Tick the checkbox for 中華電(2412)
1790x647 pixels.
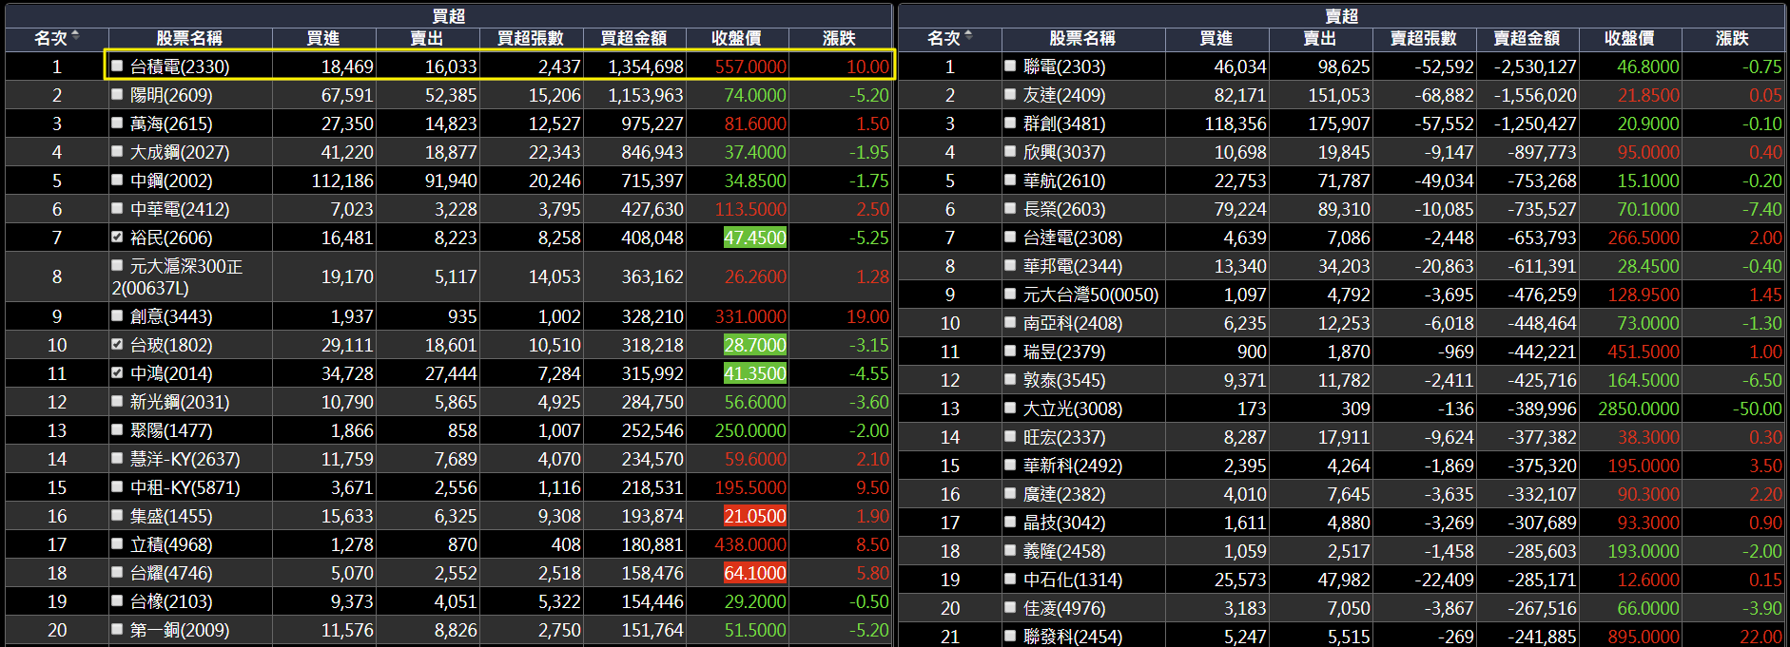[117, 208]
